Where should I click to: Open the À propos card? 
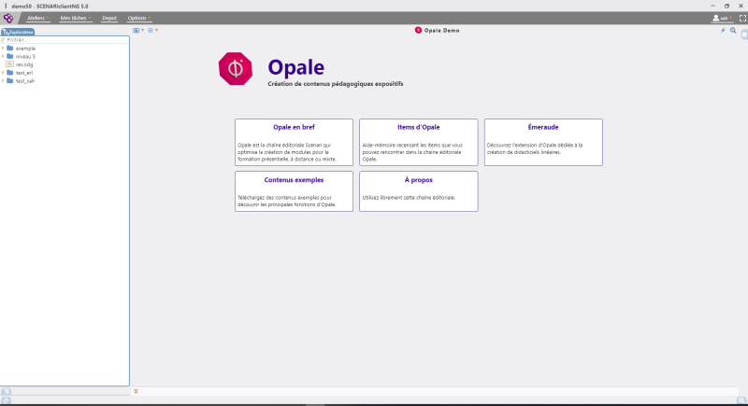click(x=418, y=191)
